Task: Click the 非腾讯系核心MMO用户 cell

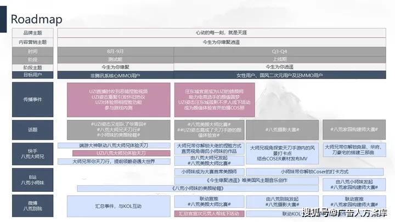Action: 115,75
